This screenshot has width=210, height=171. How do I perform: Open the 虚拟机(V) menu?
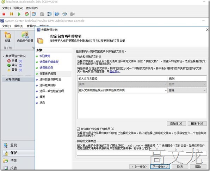32,8
